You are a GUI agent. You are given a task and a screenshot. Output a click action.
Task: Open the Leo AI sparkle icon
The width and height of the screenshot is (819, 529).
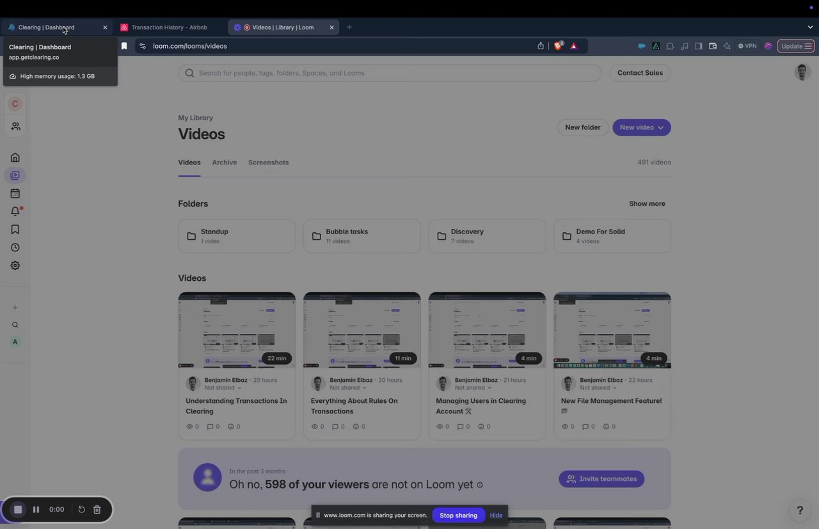tap(727, 46)
